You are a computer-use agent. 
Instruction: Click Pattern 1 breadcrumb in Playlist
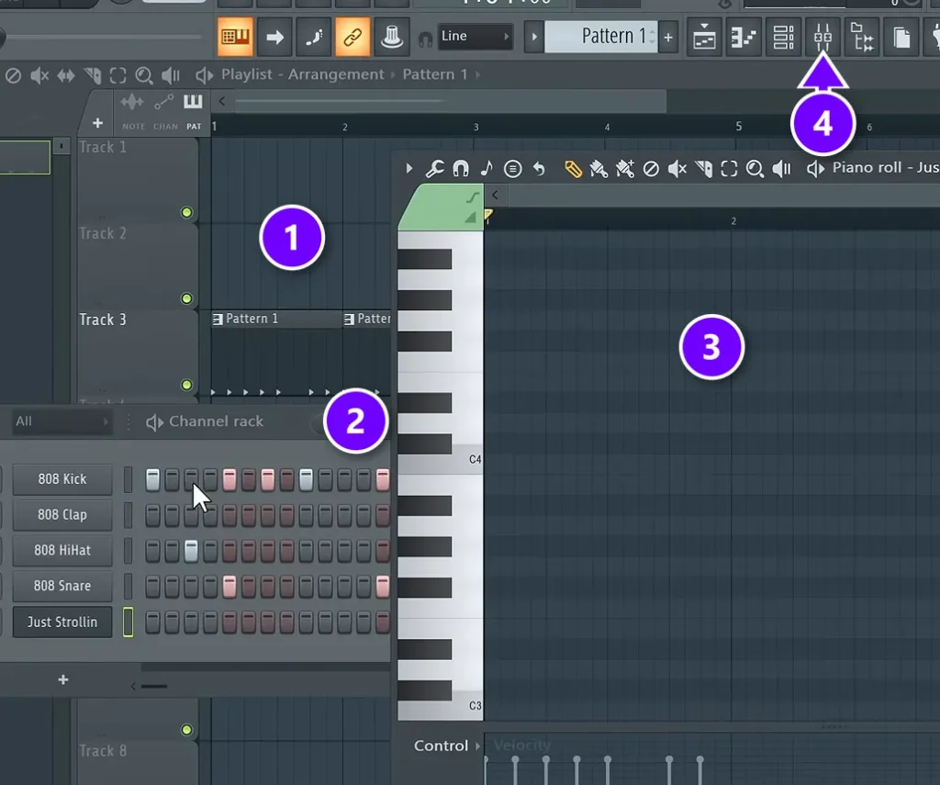click(x=434, y=74)
